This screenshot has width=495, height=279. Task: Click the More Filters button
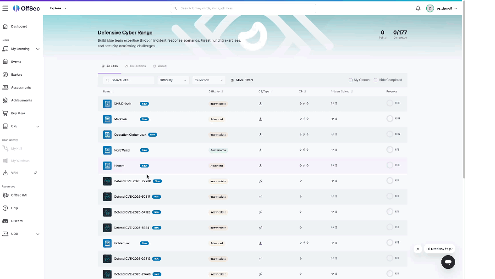tap(242, 80)
